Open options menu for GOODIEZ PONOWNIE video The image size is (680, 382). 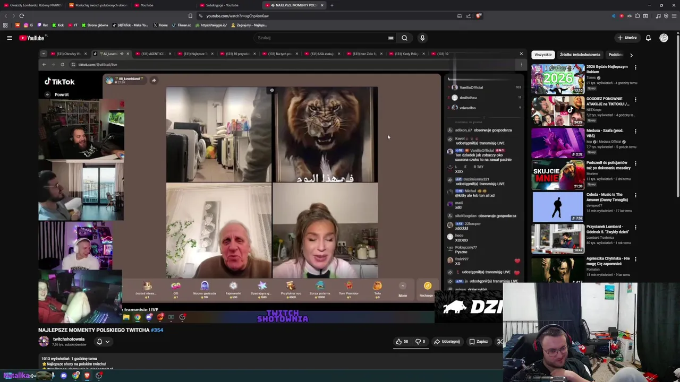[x=635, y=99]
